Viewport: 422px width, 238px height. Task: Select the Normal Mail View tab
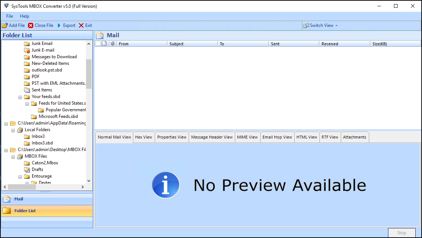[x=114, y=137]
